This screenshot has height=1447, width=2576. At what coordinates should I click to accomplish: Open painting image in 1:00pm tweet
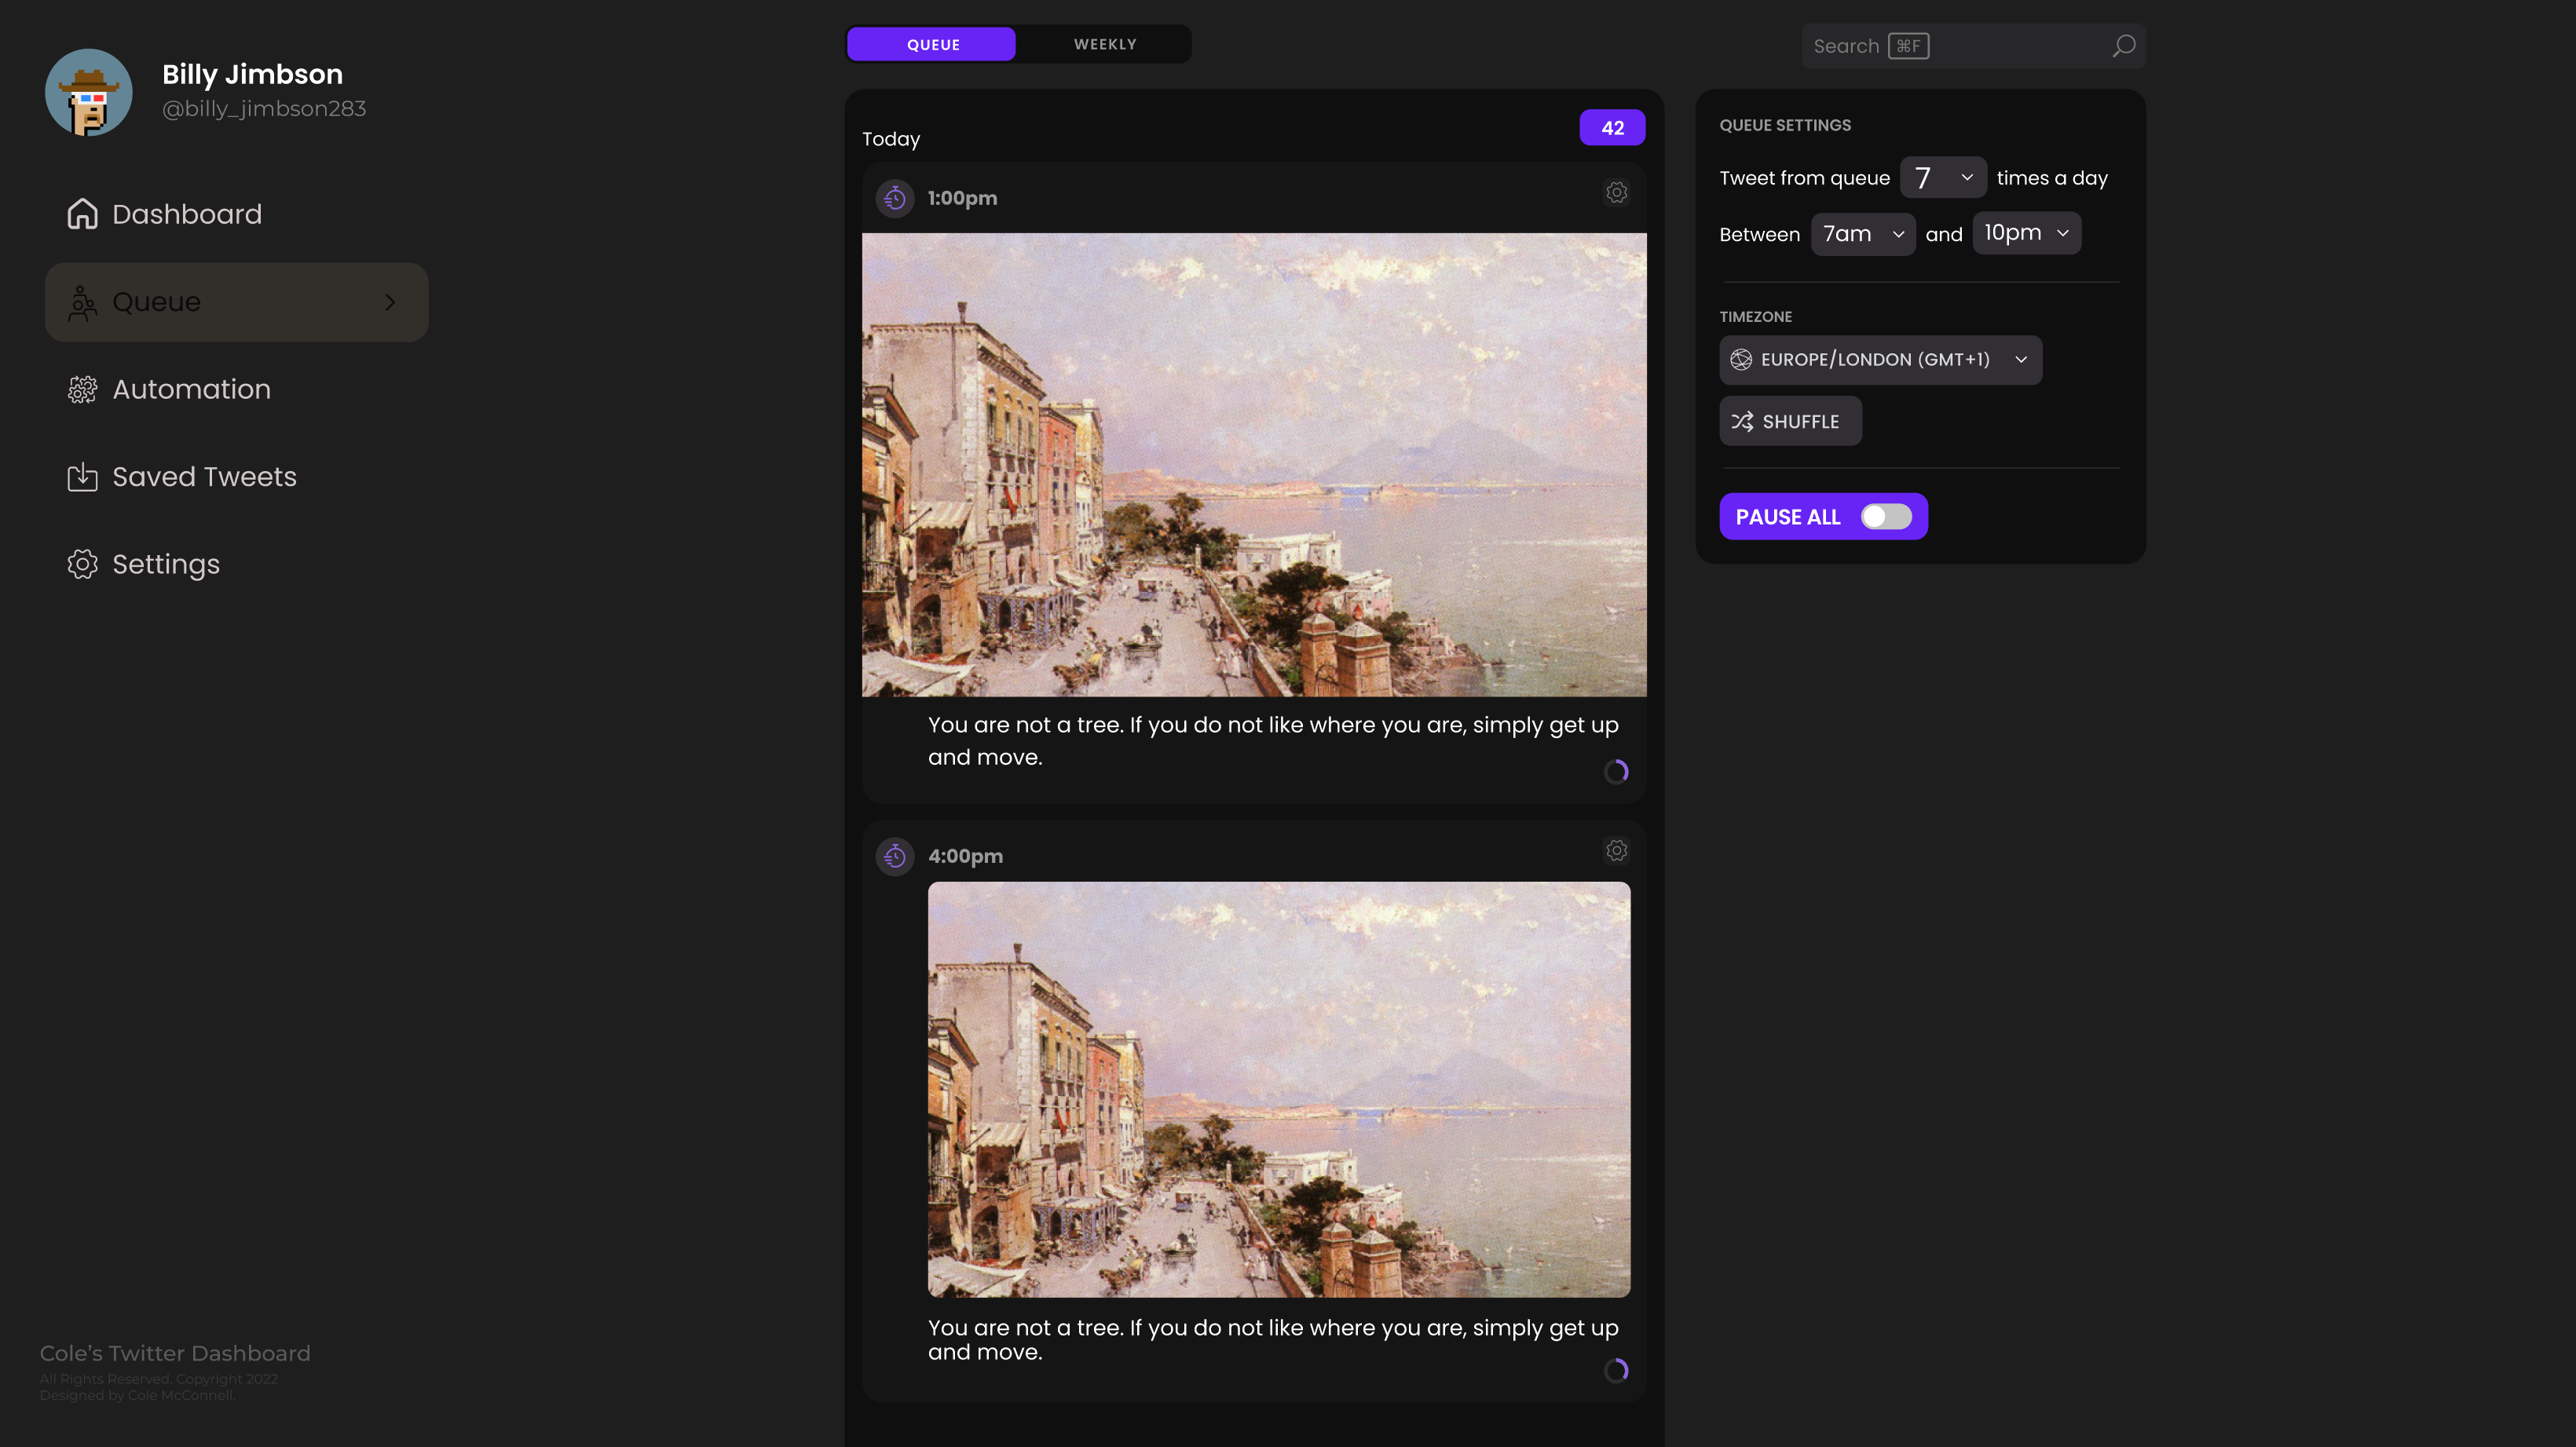click(1254, 465)
